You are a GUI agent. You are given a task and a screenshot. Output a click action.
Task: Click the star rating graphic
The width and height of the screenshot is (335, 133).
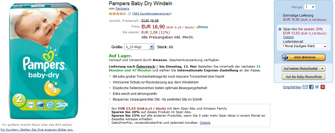[117, 13]
